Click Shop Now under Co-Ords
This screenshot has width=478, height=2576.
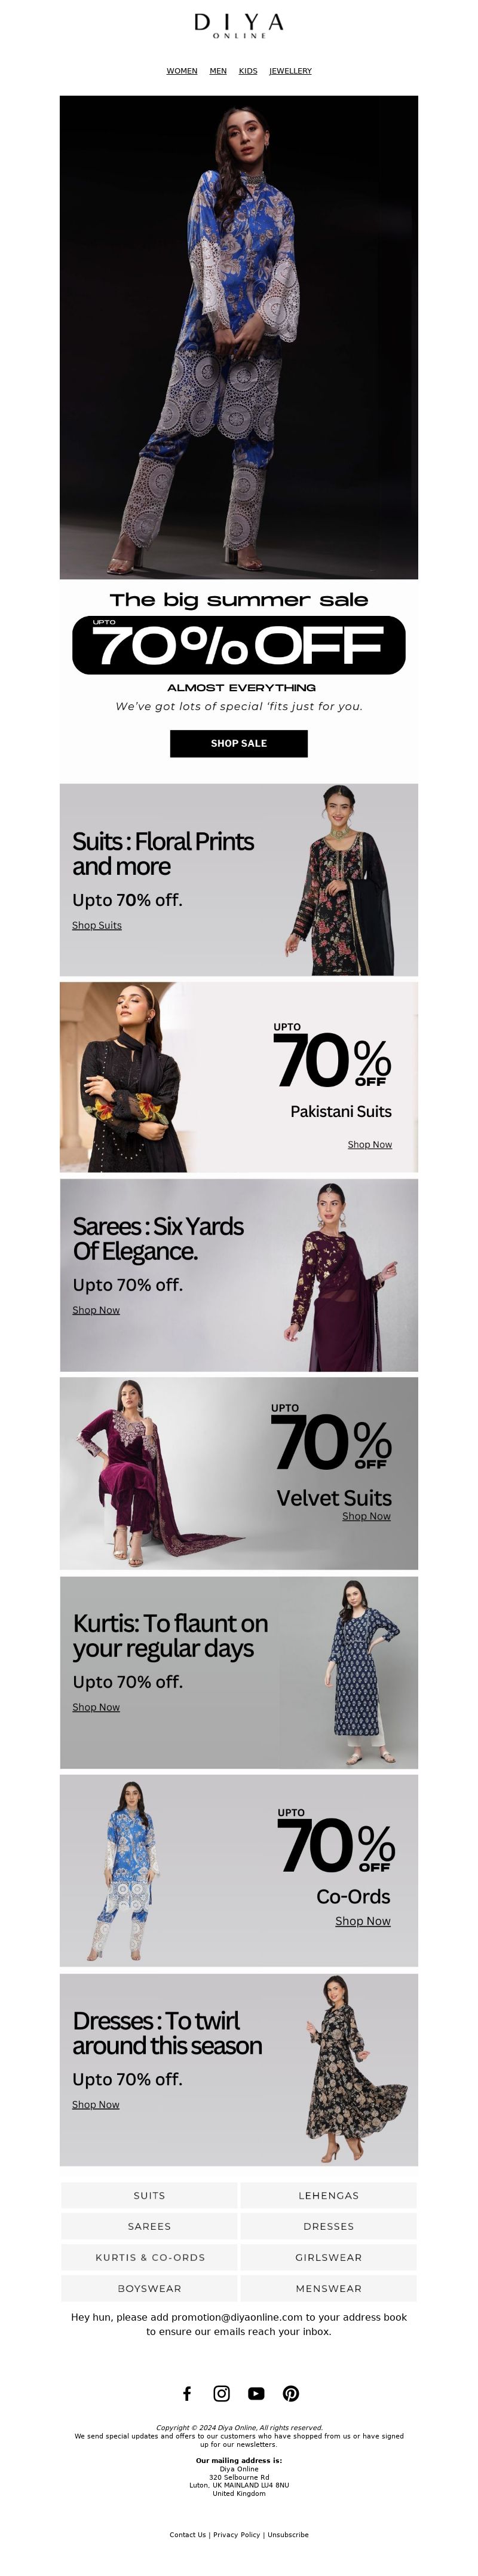pos(363,1921)
